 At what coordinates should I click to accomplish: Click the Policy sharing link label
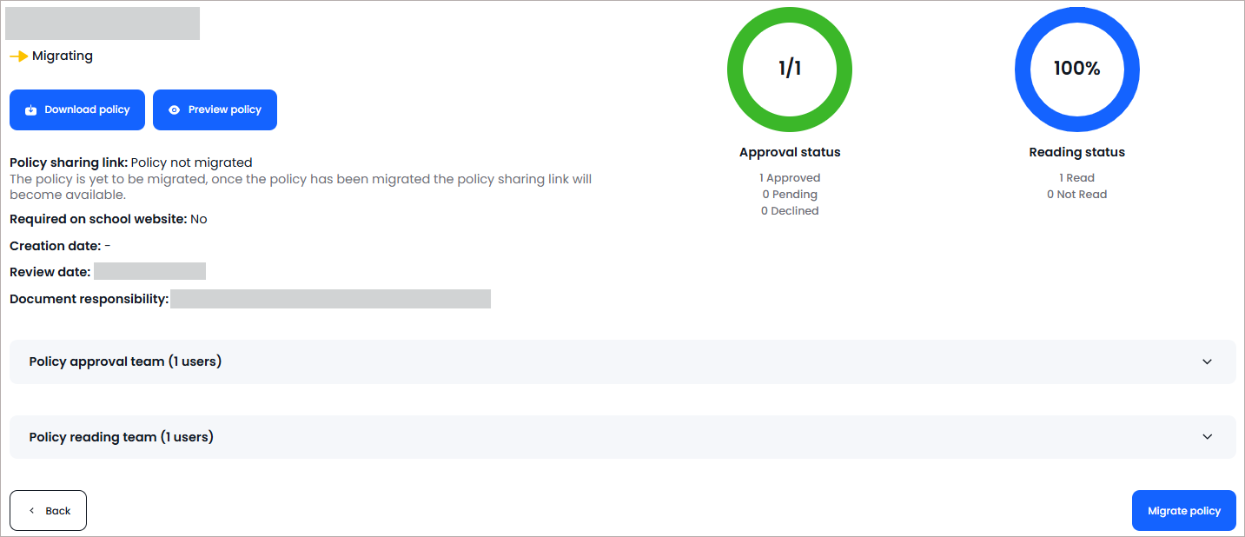tap(69, 162)
